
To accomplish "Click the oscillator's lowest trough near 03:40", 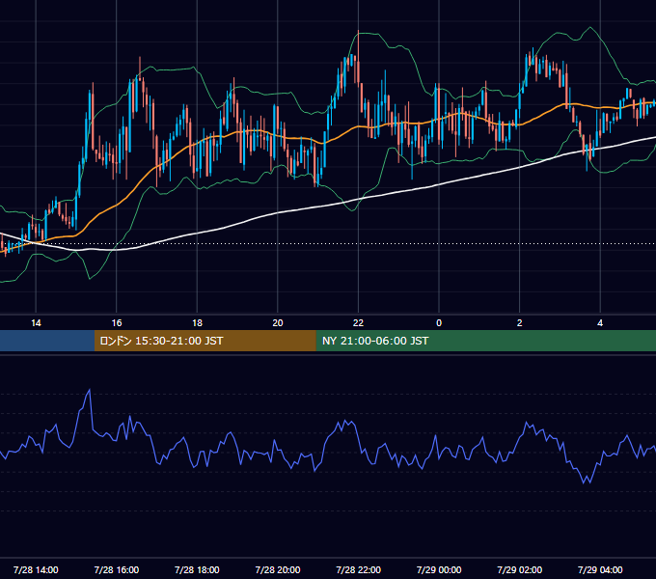I will (584, 482).
